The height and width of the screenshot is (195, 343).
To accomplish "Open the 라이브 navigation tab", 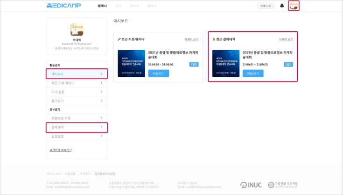I will point(134,6).
